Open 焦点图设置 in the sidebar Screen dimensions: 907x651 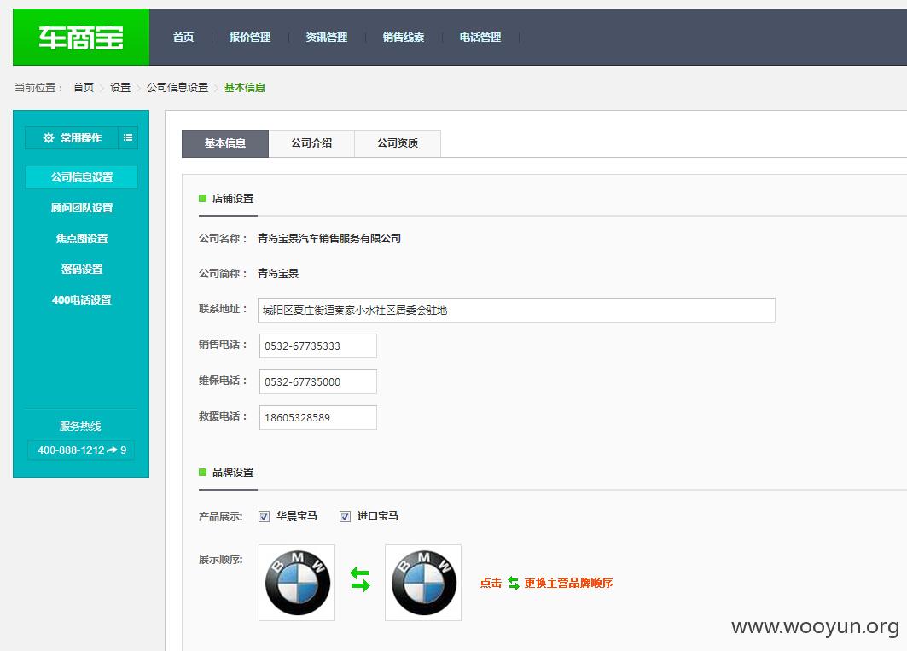(82, 238)
